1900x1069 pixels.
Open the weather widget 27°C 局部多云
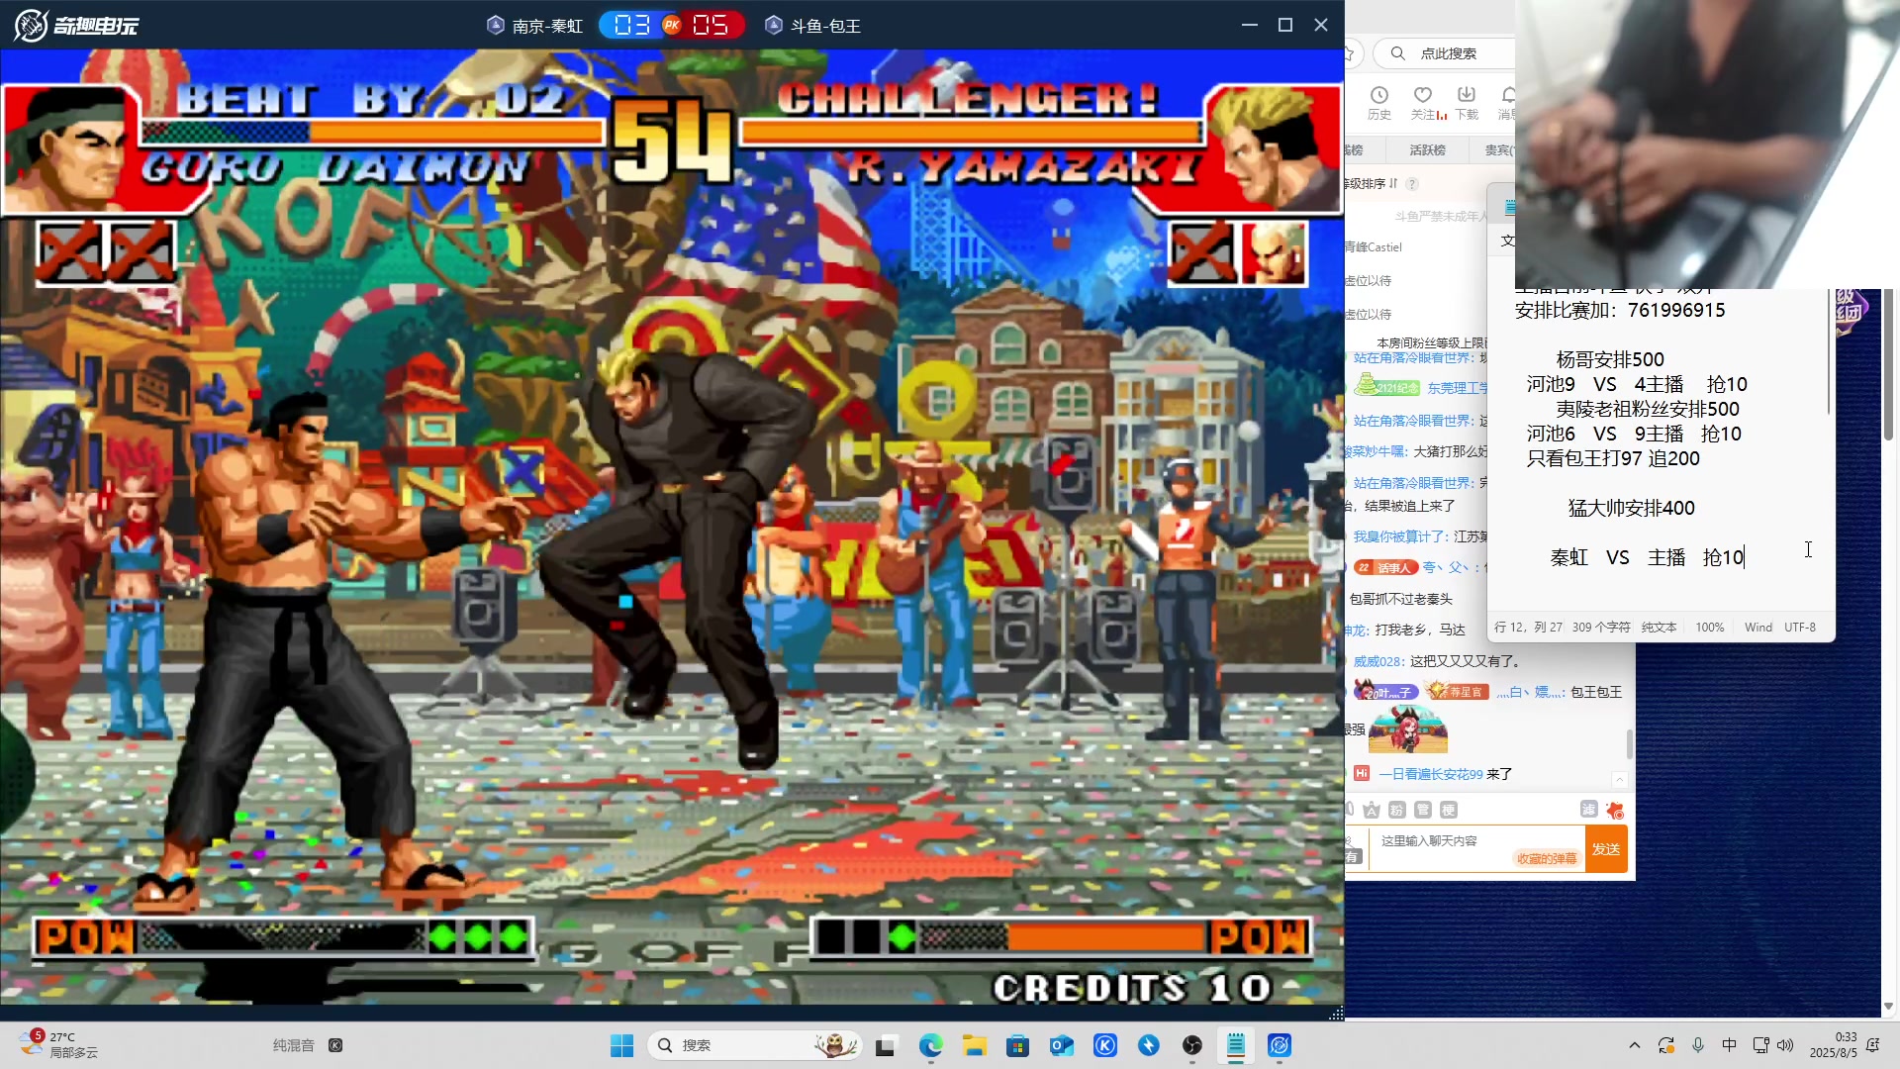point(59,1044)
